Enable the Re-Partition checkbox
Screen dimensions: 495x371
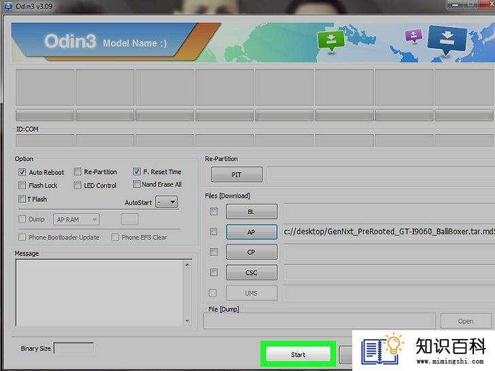point(78,172)
